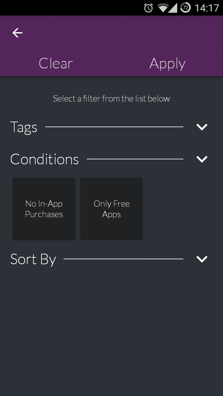Tap the cellular signal icon
223x396 pixels.
click(x=173, y=8)
